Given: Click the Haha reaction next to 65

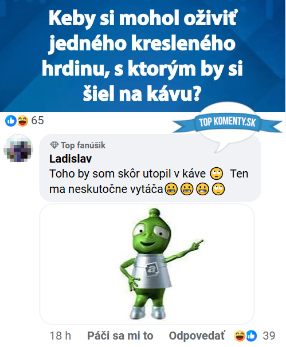Looking at the screenshot, I should click(23, 121).
